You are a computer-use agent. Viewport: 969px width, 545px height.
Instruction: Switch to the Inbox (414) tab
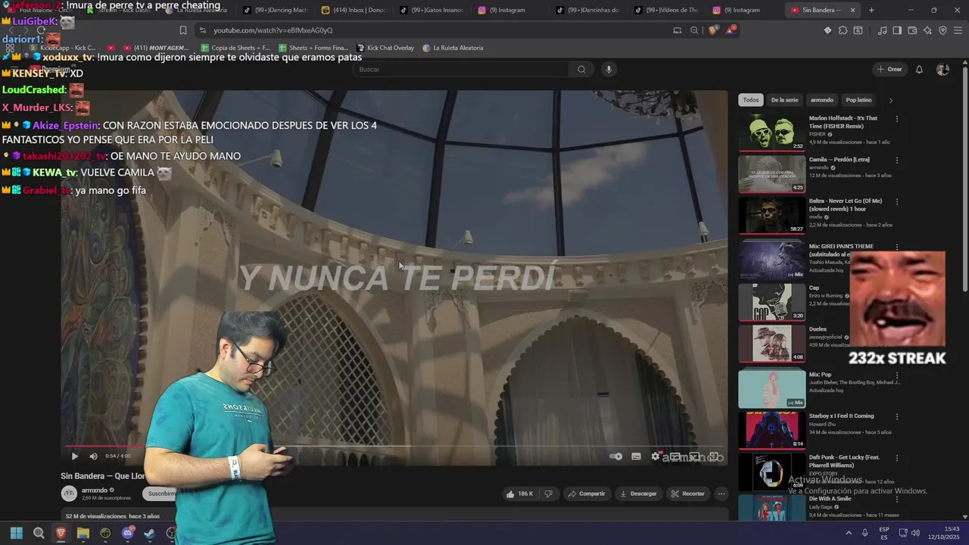354,11
